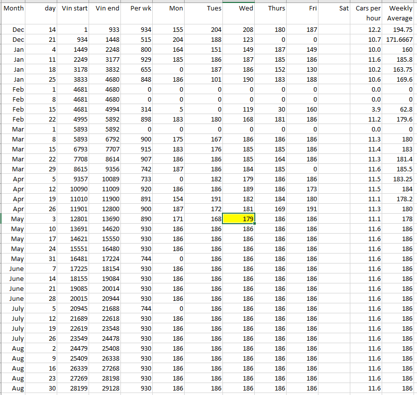Select the Thurs cell showing 30

270,110
